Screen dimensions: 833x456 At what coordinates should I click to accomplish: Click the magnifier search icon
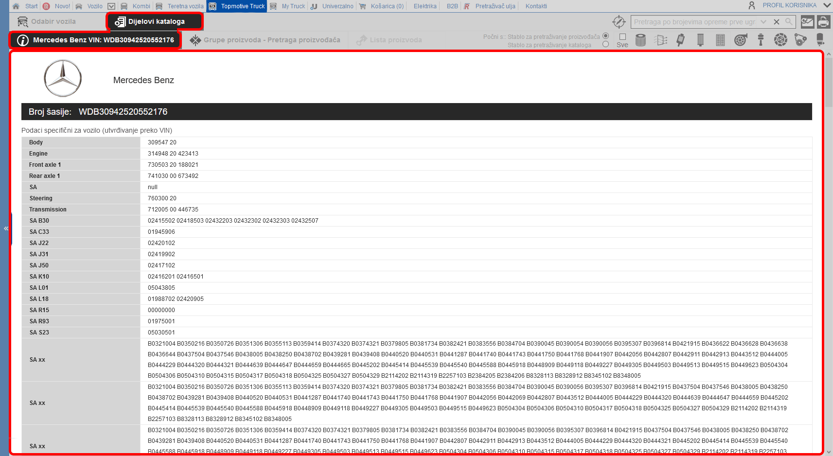pos(789,22)
